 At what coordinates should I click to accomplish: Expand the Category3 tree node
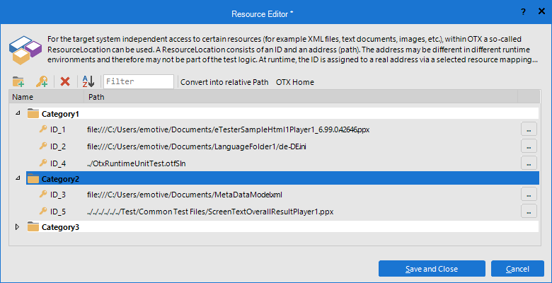pyautogui.click(x=17, y=227)
